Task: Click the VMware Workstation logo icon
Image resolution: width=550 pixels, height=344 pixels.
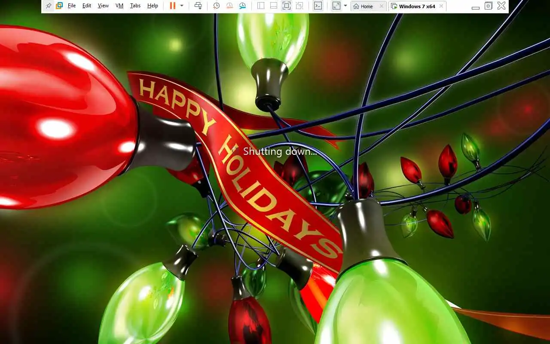Action: tap(59, 6)
